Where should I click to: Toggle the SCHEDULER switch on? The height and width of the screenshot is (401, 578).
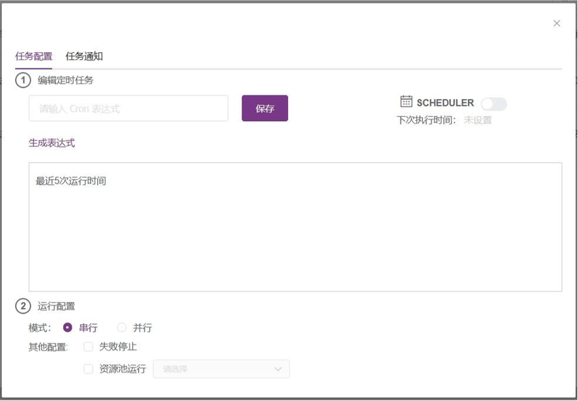pyautogui.click(x=494, y=104)
